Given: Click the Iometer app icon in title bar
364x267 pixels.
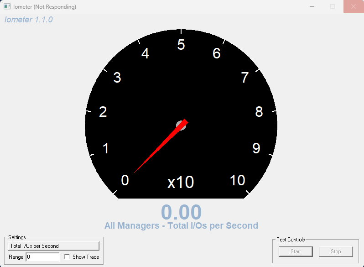Looking at the screenshot, I should click(x=7, y=7).
